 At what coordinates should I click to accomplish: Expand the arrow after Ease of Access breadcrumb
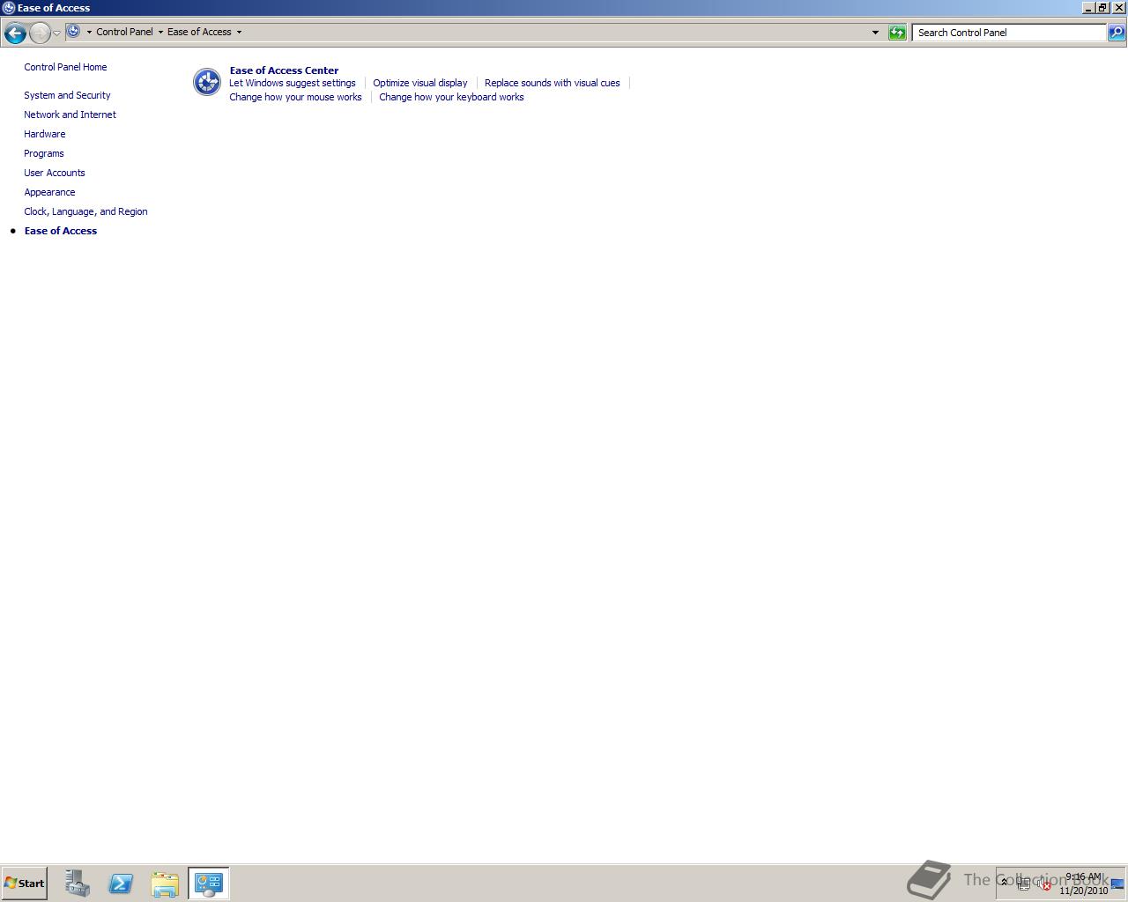tap(239, 33)
